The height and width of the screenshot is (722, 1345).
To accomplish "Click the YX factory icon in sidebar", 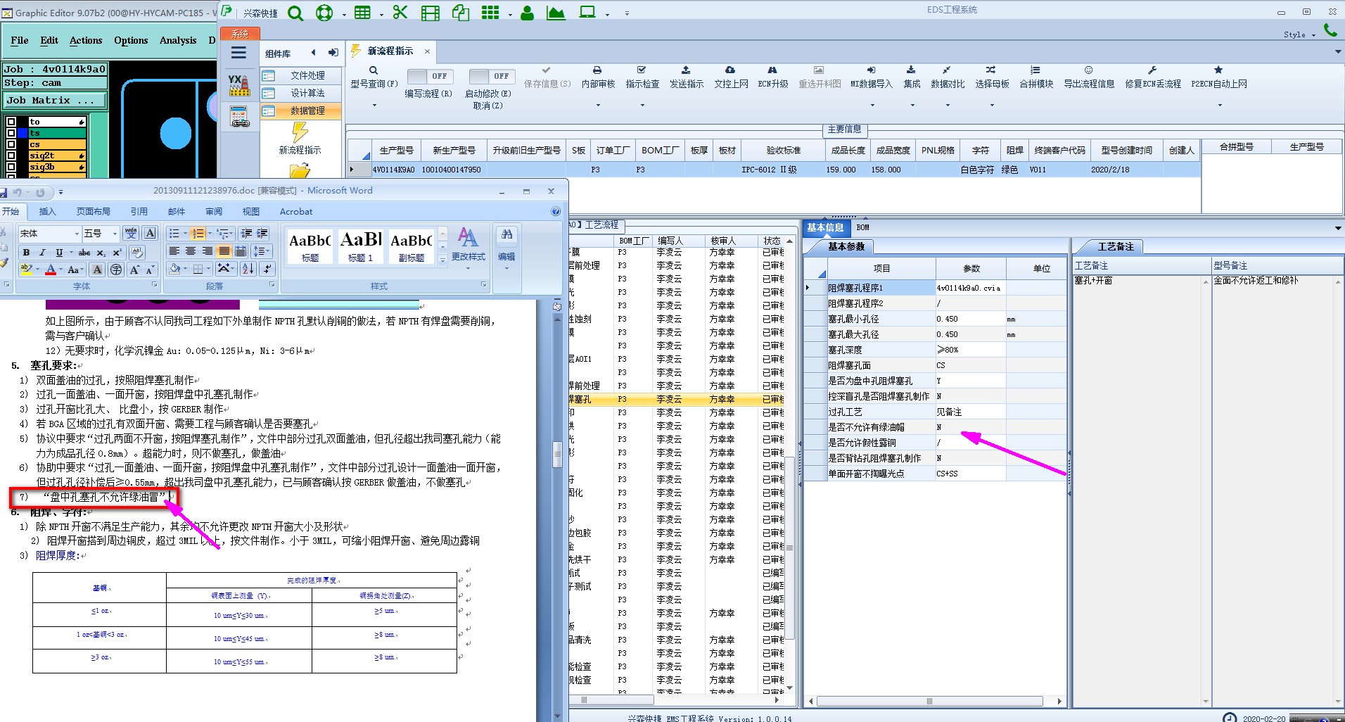I will click(239, 85).
